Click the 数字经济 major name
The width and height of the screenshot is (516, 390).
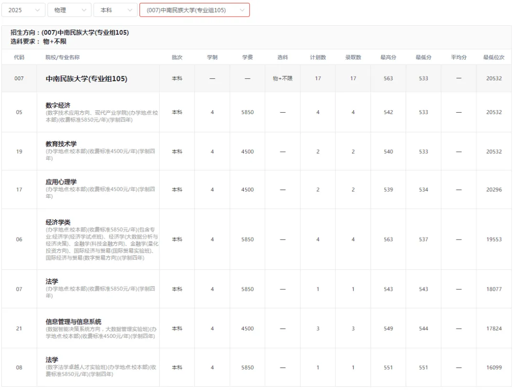(58, 105)
